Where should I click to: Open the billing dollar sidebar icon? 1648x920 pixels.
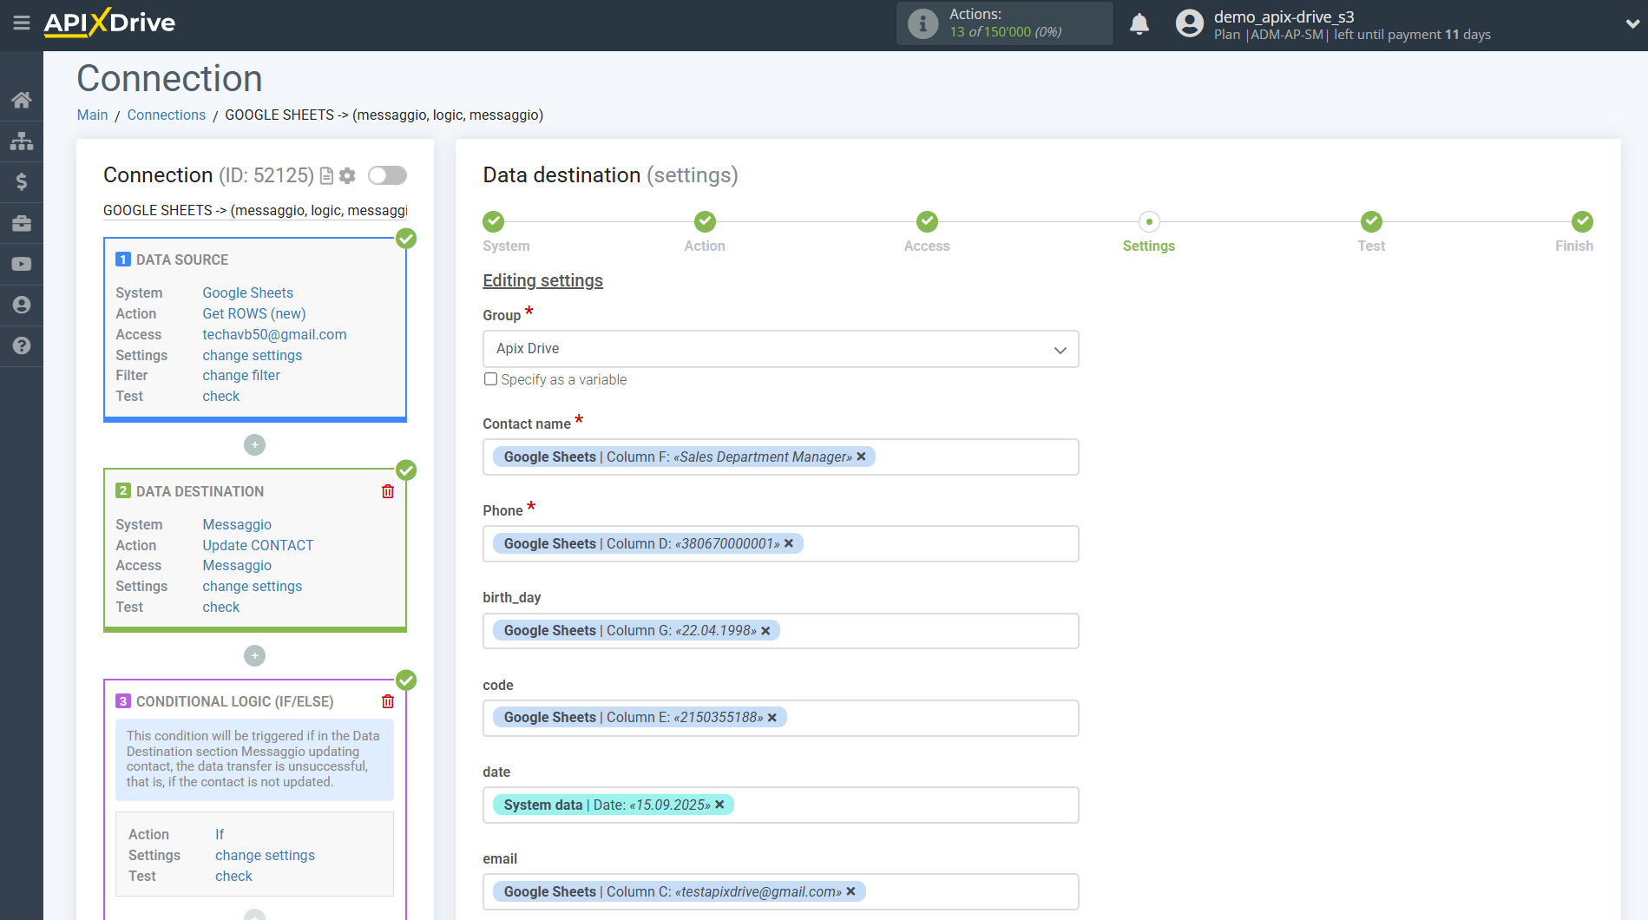coord(22,181)
